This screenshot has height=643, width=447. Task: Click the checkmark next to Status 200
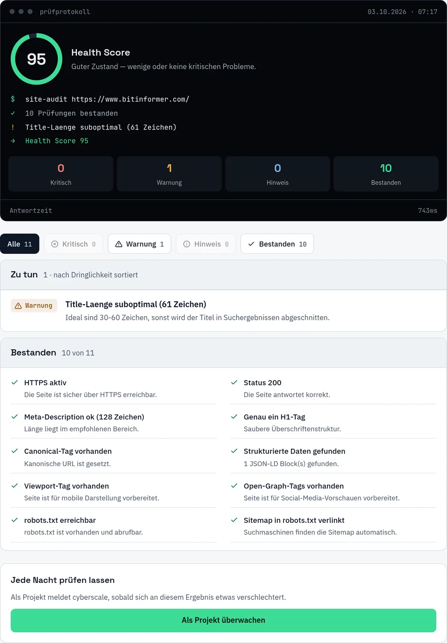[x=234, y=382]
